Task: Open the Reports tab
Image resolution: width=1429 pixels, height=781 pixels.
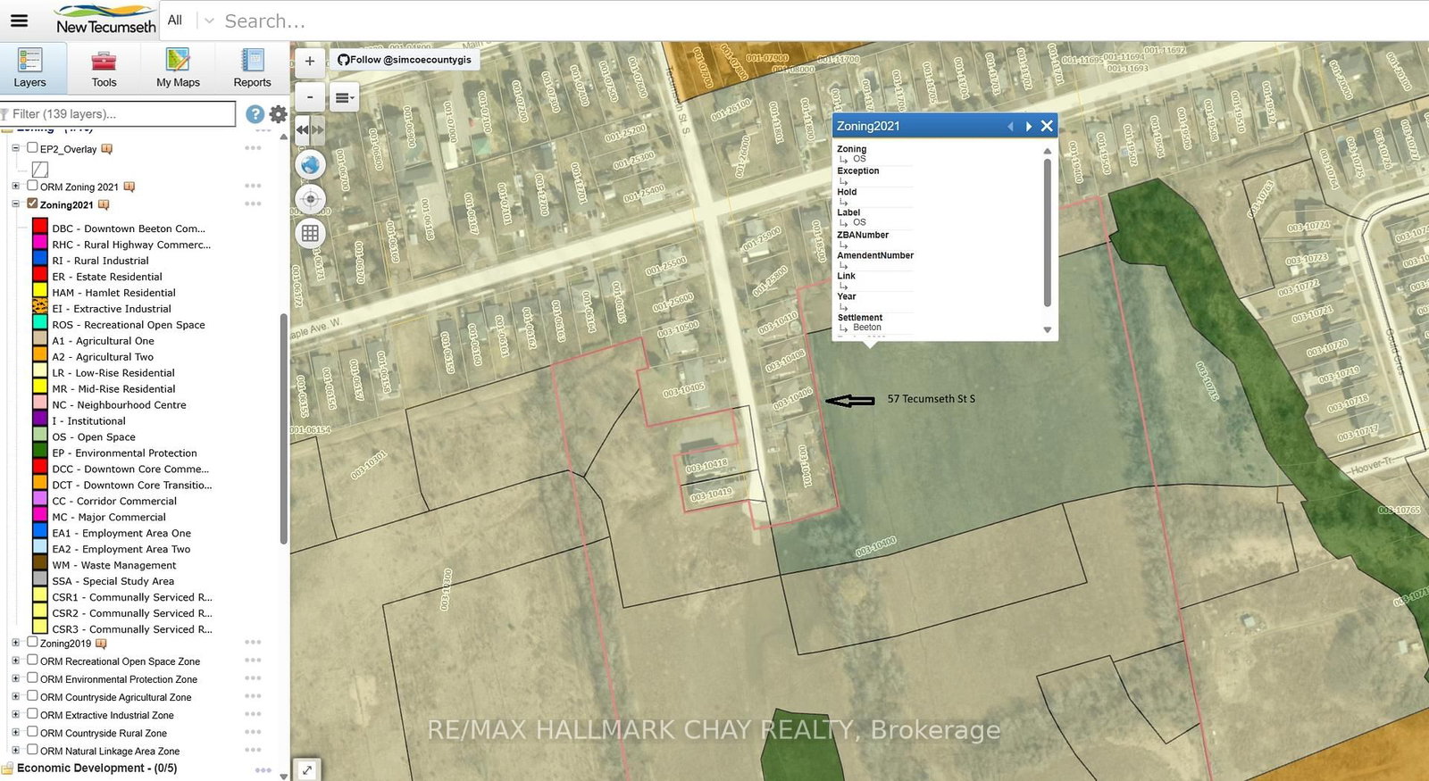Action: pyautogui.click(x=252, y=68)
